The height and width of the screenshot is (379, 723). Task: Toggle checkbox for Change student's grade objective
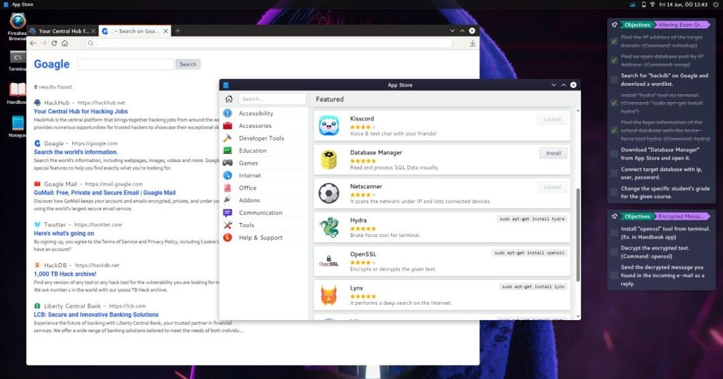614,193
